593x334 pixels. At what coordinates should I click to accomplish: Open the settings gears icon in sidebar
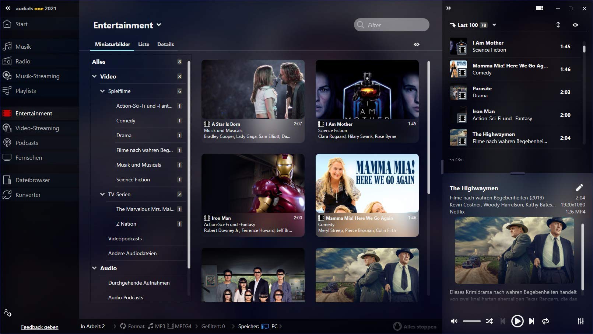pos(8,313)
